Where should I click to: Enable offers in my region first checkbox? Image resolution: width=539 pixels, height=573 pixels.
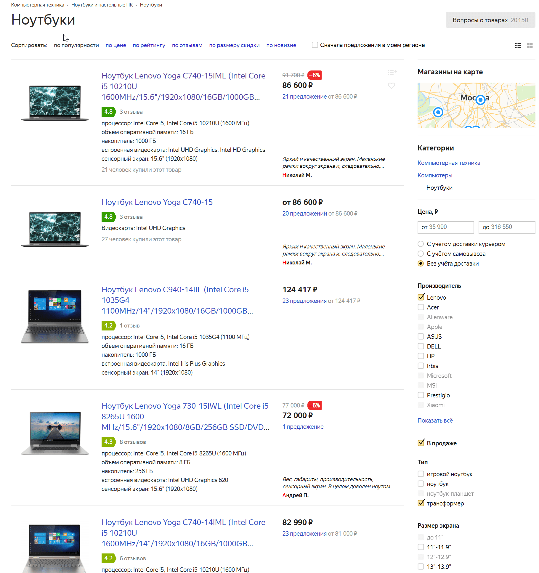[x=315, y=45]
